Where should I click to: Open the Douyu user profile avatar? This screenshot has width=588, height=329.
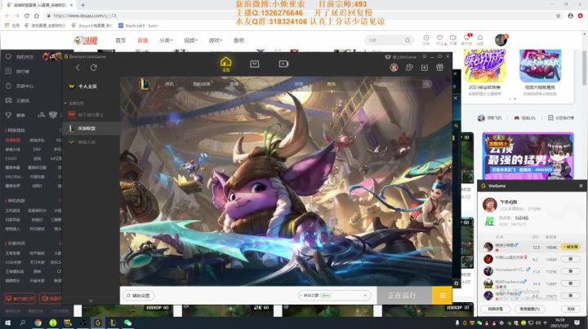click(501, 40)
